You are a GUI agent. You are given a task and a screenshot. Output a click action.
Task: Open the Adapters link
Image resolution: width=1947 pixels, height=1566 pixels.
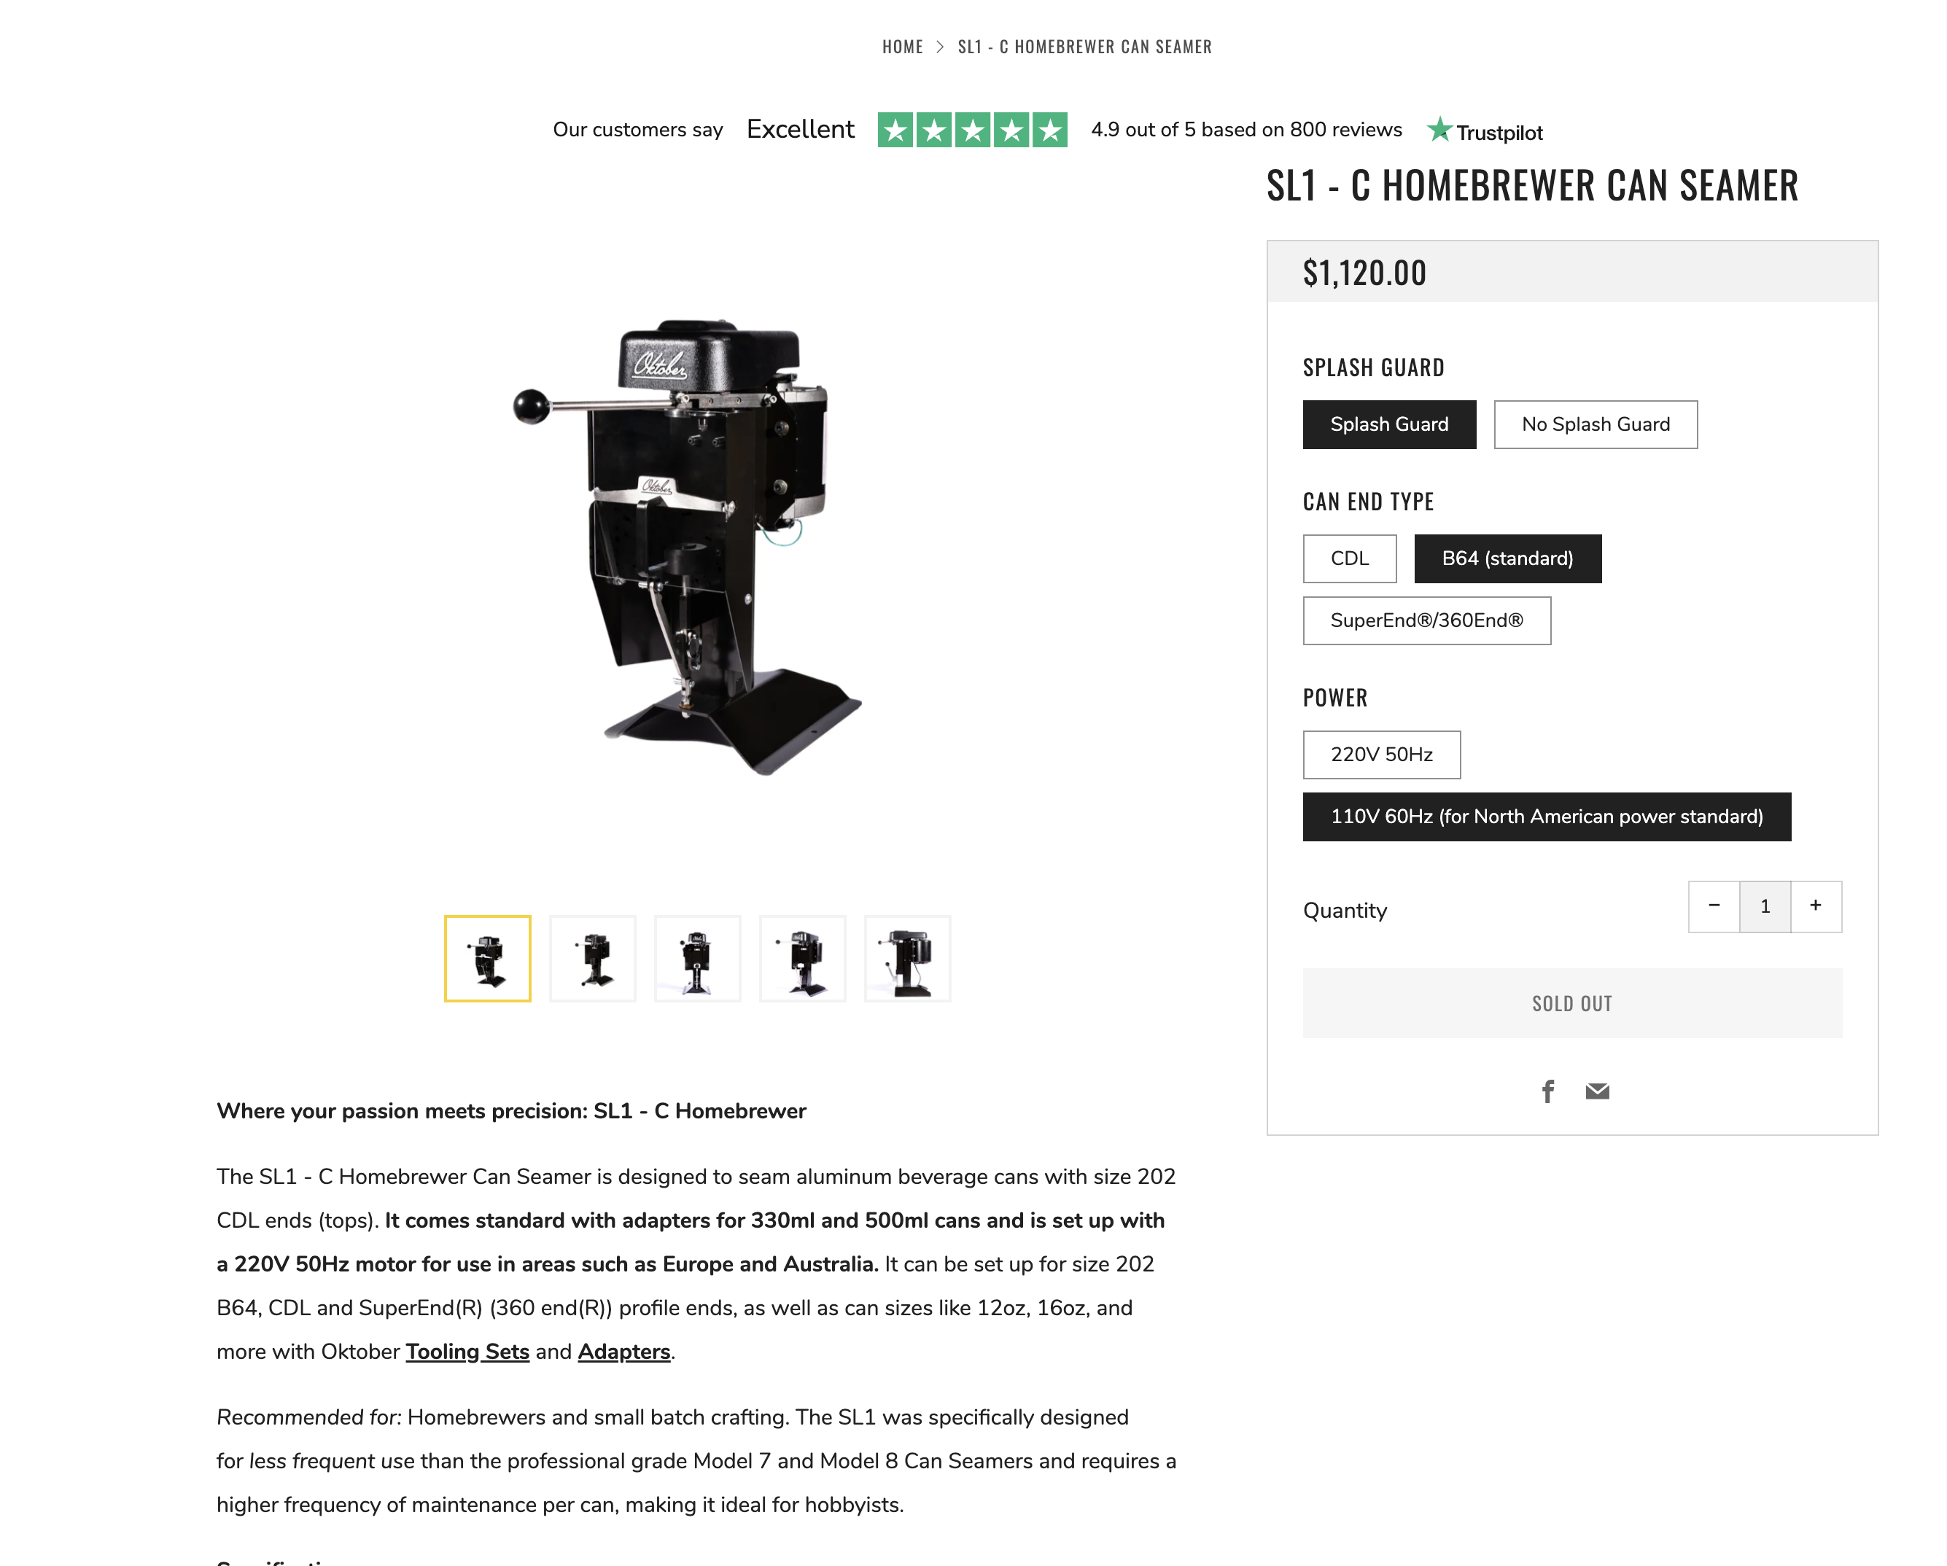[623, 1351]
